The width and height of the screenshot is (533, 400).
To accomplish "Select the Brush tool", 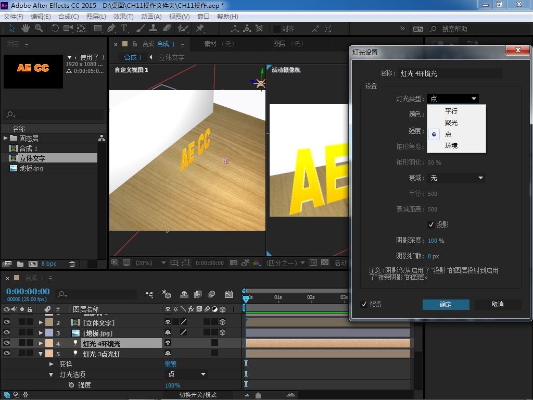I will [141, 29].
